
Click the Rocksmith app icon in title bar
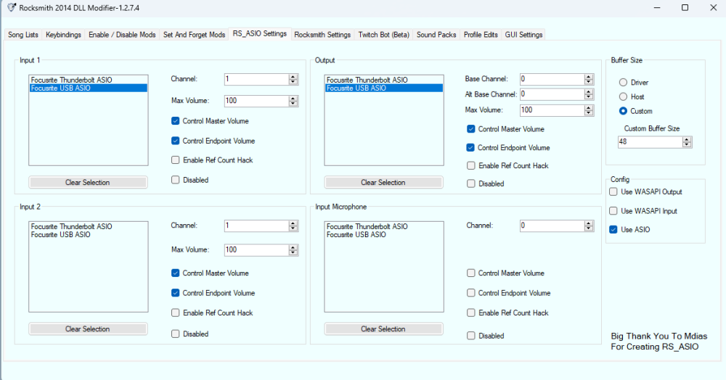pyautogui.click(x=9, y=7)
